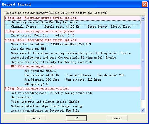
Task: Select the Step three file output header
Action: coord(72,40)
